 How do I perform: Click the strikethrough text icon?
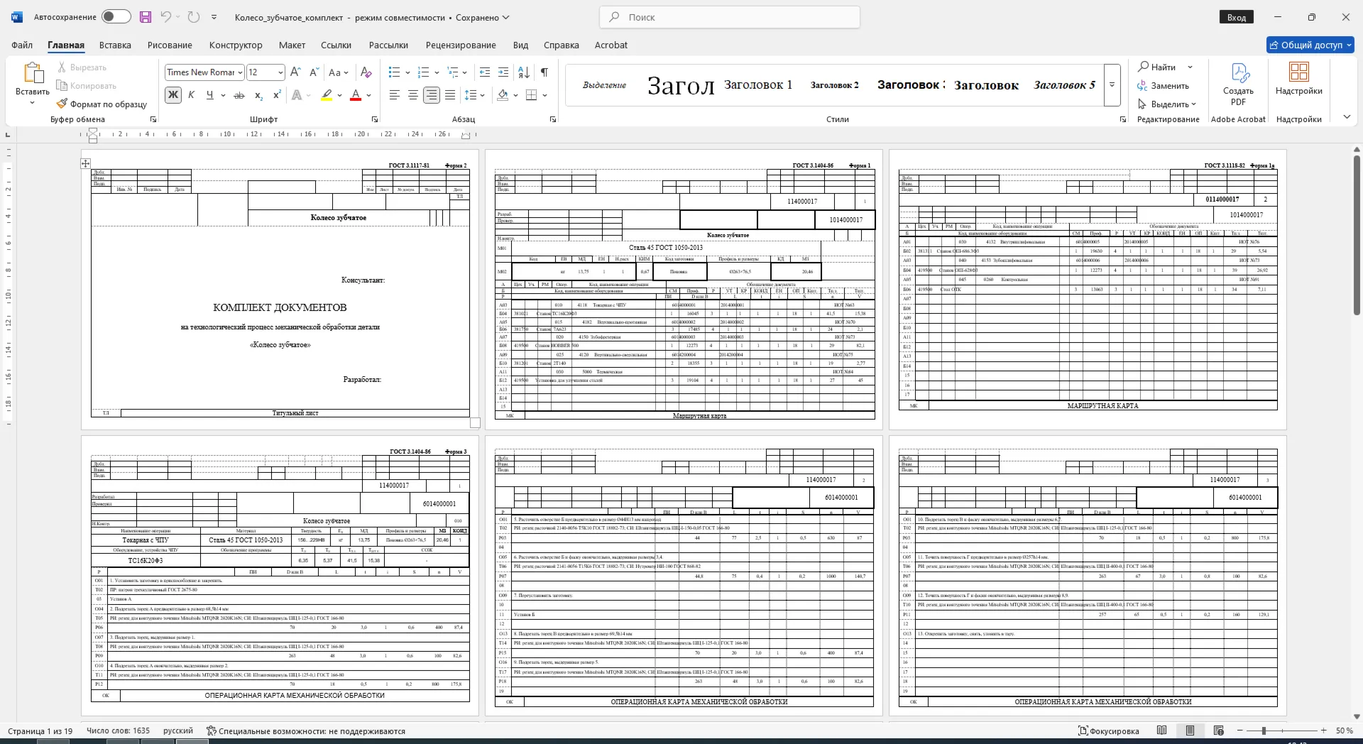pyautogui.click(x=239, y=95)
